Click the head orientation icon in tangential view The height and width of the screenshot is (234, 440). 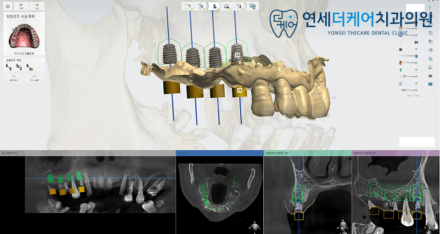click(431, 225)
